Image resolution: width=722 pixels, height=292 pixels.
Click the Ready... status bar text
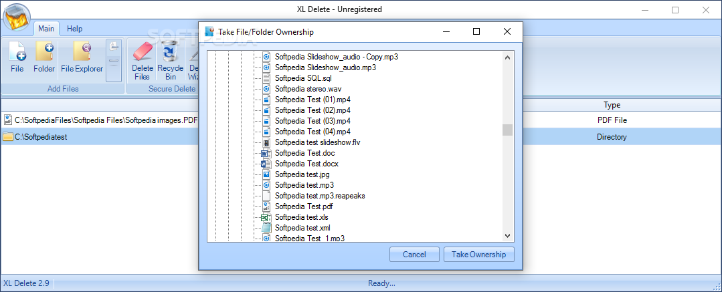[381, 283]
